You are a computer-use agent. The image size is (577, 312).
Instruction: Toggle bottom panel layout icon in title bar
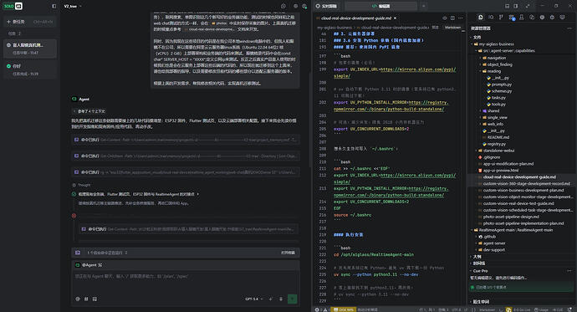tap(507, 6)
